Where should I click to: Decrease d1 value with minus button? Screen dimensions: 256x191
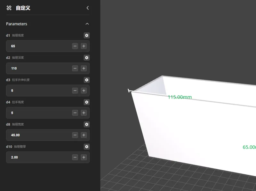point(75,46)
